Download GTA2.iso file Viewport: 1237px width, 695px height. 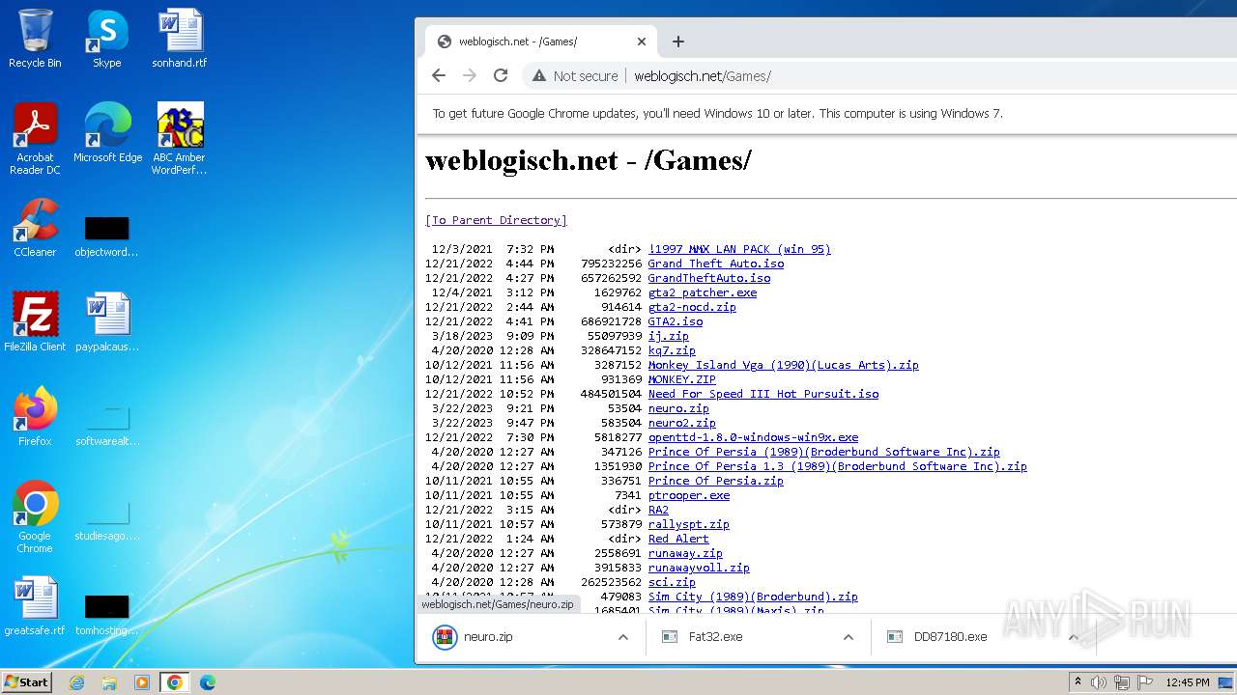(x=676, y=321)
